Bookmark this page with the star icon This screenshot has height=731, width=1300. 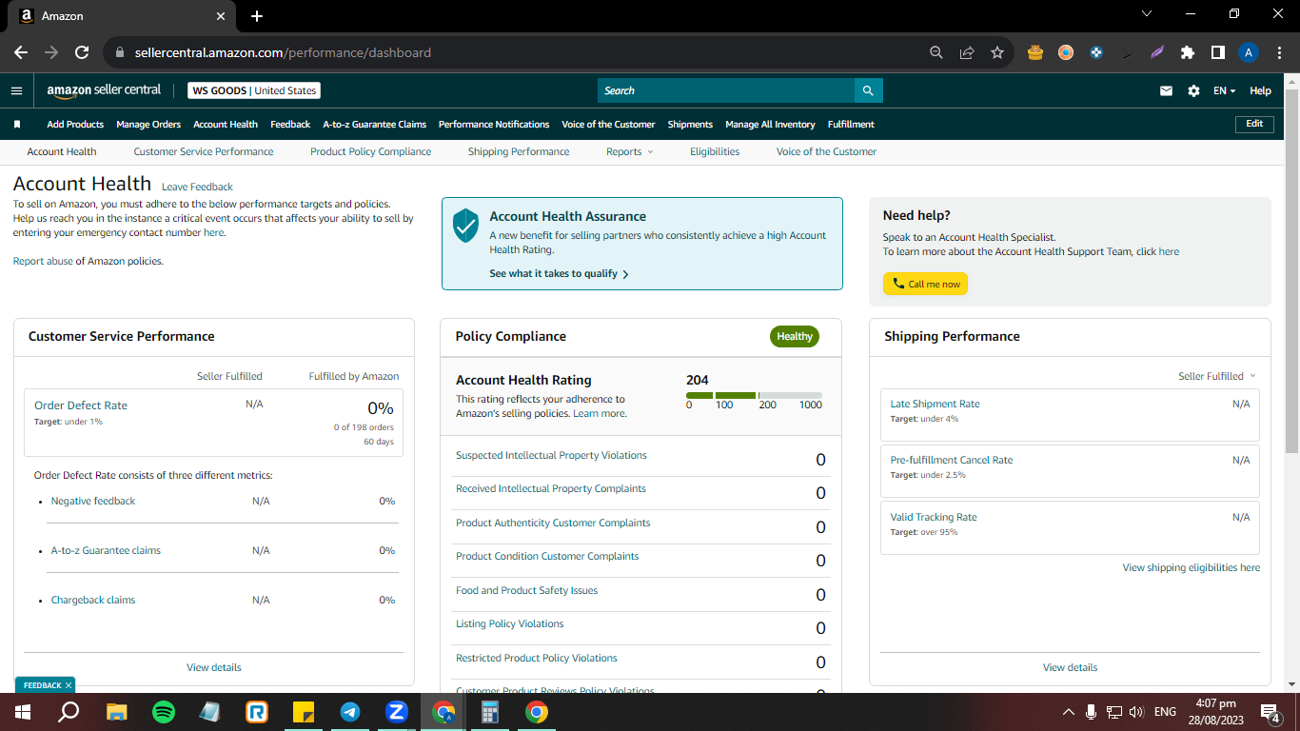click(x=997, y=53)
